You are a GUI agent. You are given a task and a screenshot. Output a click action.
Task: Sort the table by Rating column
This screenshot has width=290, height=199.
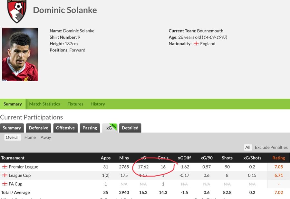278,158
